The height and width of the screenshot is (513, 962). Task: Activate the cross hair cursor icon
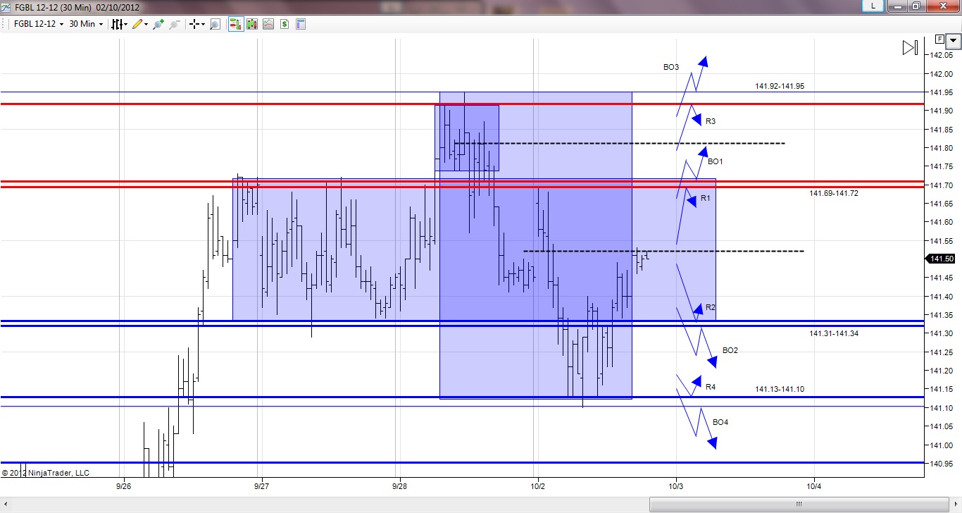[x=194, y=24]
